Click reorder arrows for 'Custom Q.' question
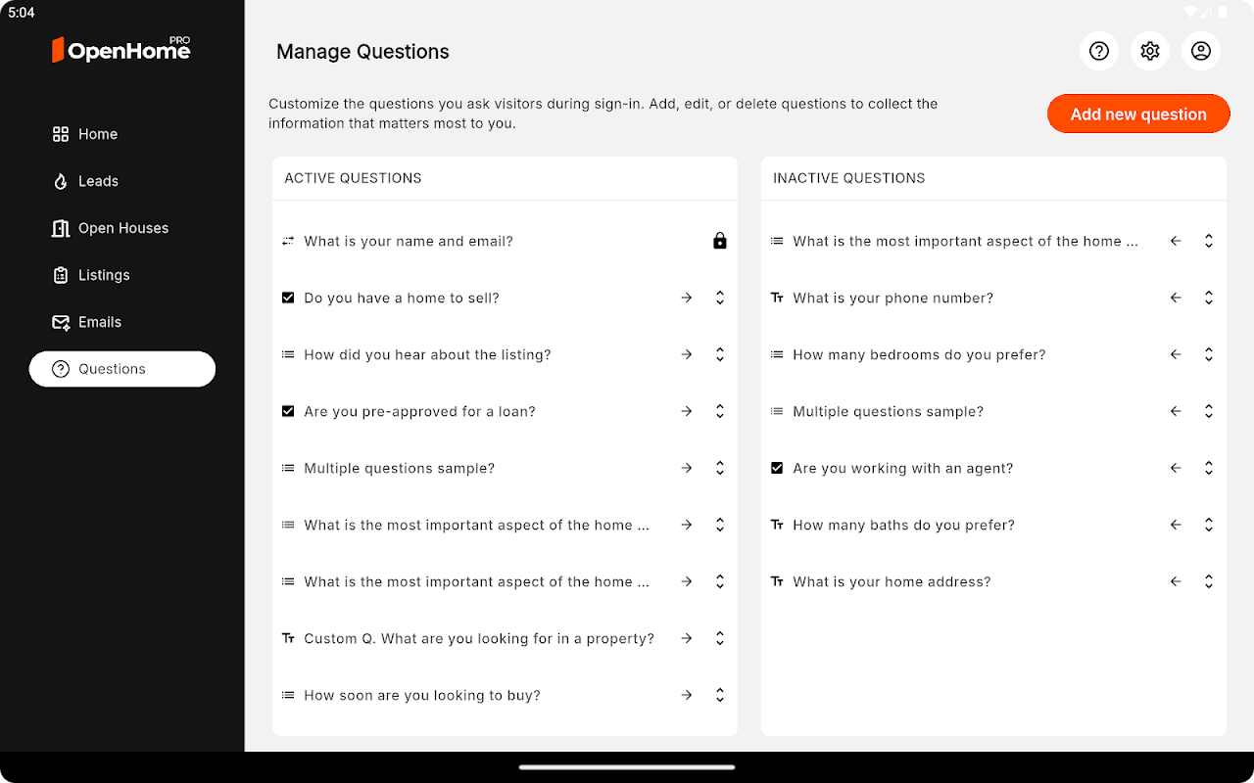 click(x=720, y=638)
